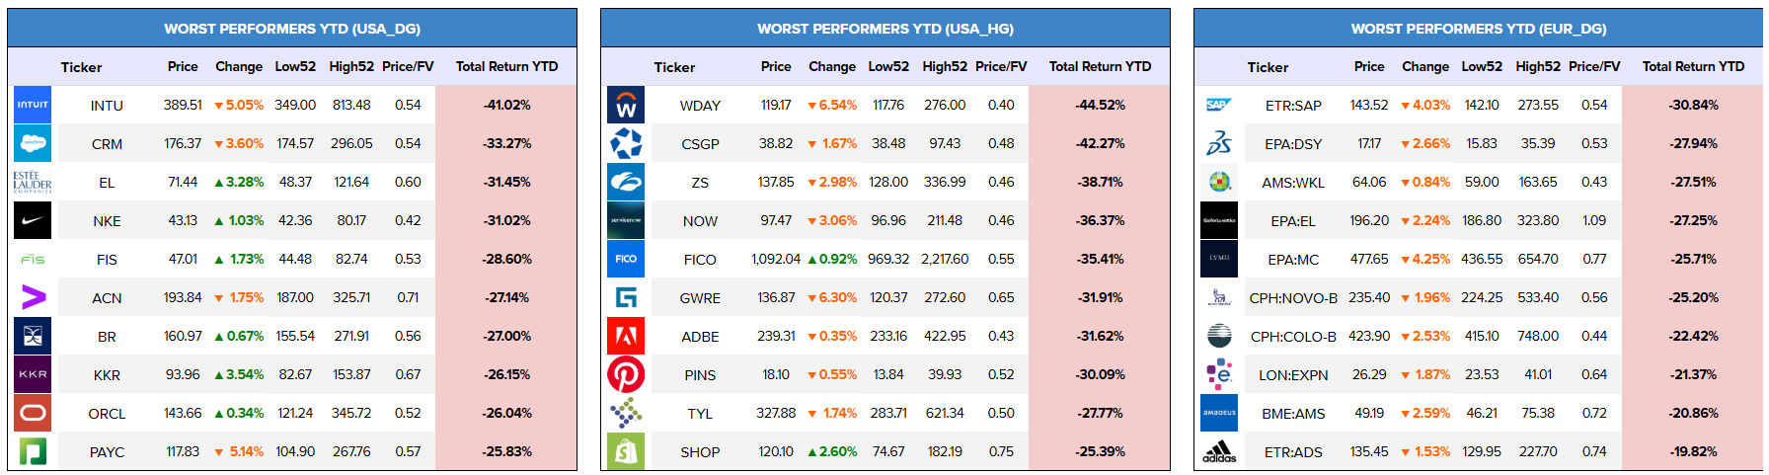Click the adidas logo icon

click(x=1219, y=451)
